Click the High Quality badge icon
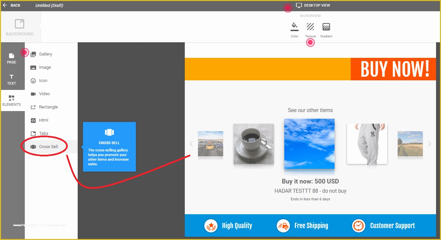 pyautogui.click(x=211, y=226)
